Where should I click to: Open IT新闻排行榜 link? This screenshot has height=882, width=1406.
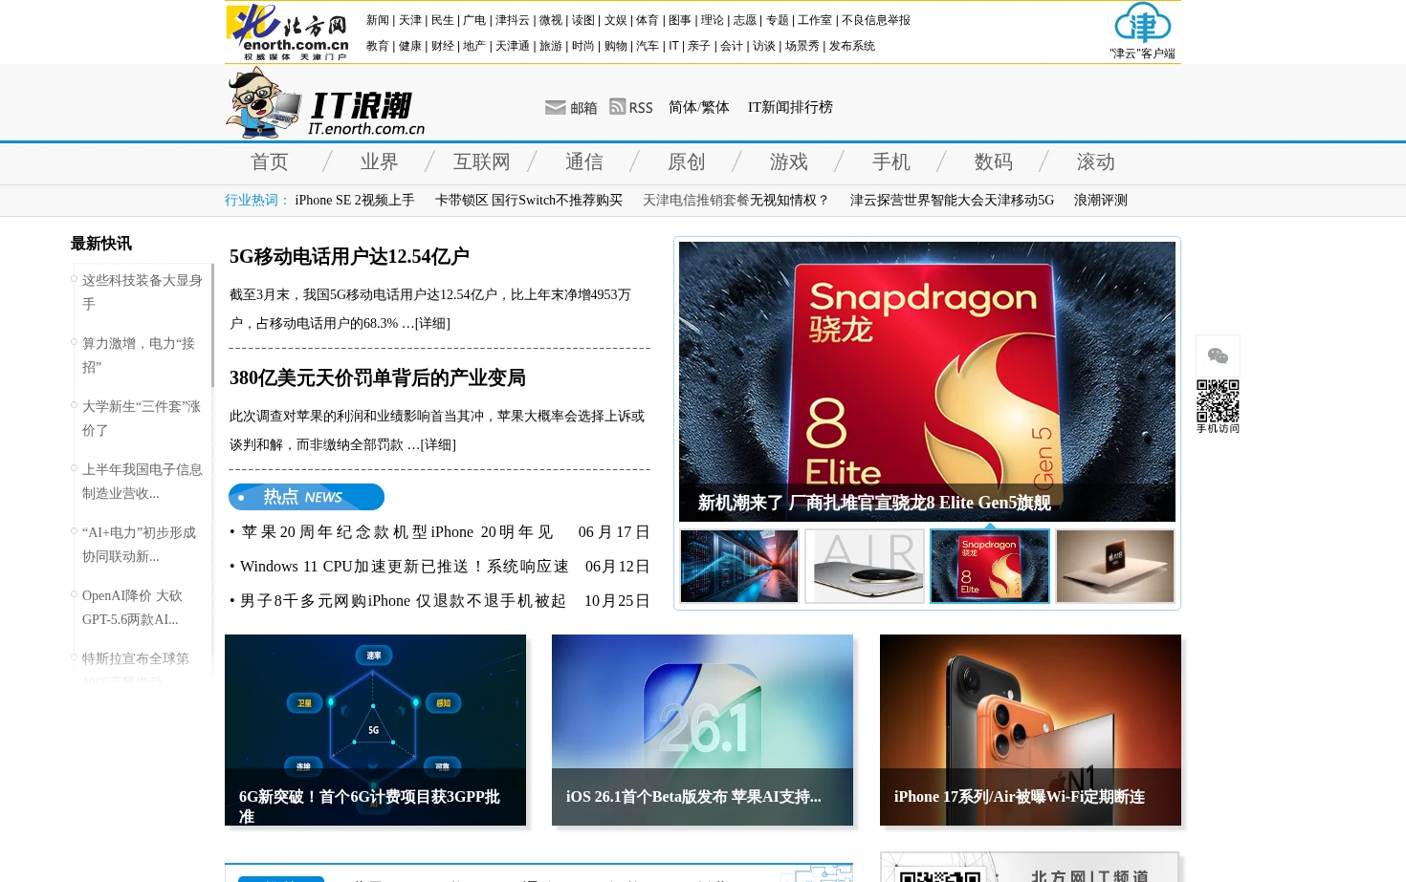click(x=790, y=107)
